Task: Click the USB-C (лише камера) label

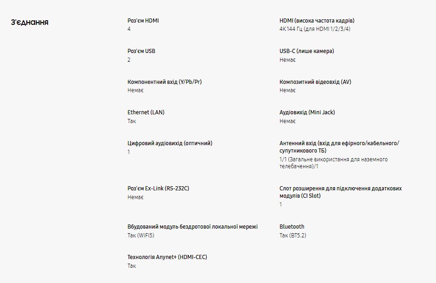Action: (x=306, y=51)
